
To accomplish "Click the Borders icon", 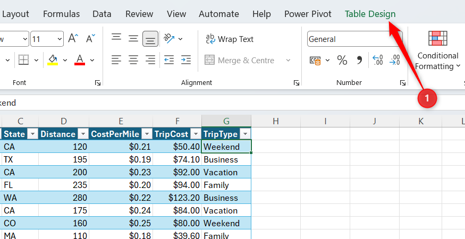I will click(24, 60).
